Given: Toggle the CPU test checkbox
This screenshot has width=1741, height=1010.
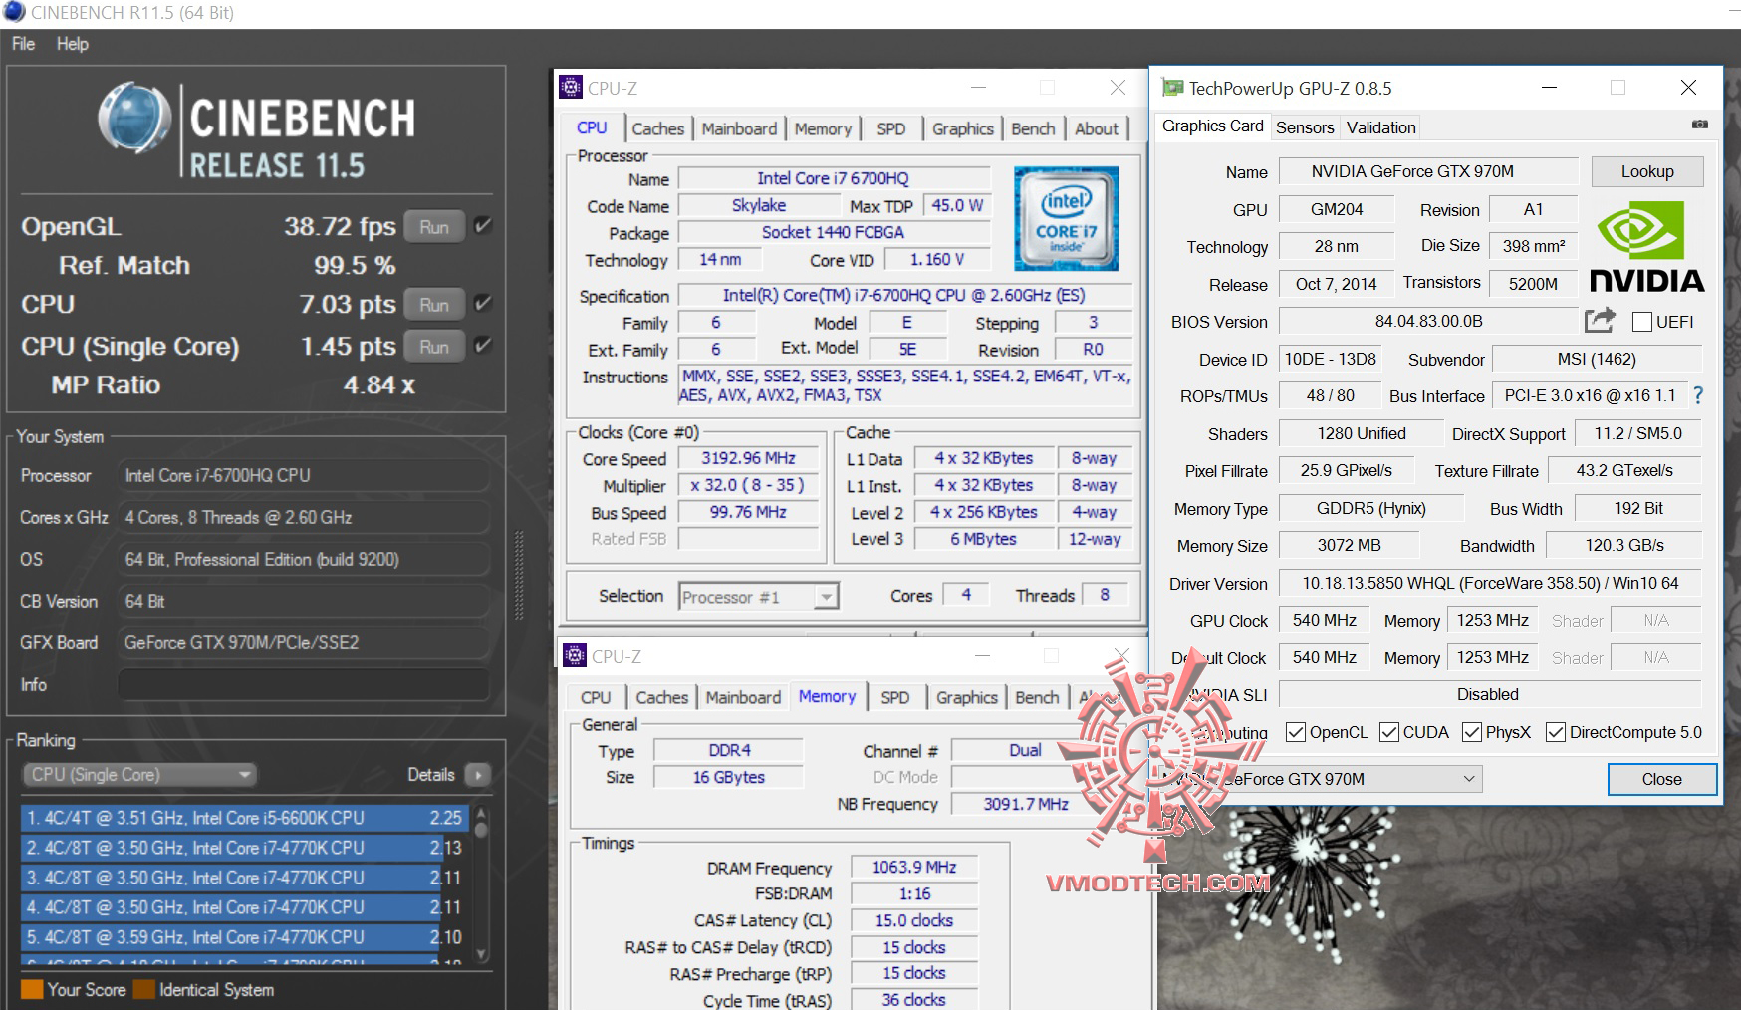Looking at the screenshot, I should pyautogui.click(x=483, y=304).
